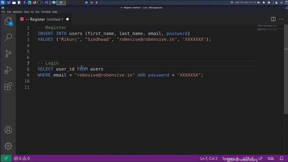This screenshot has width=288, height=162.
Task: Click the "XXXXXXX" string on line 9
Action: click(189, 75)
